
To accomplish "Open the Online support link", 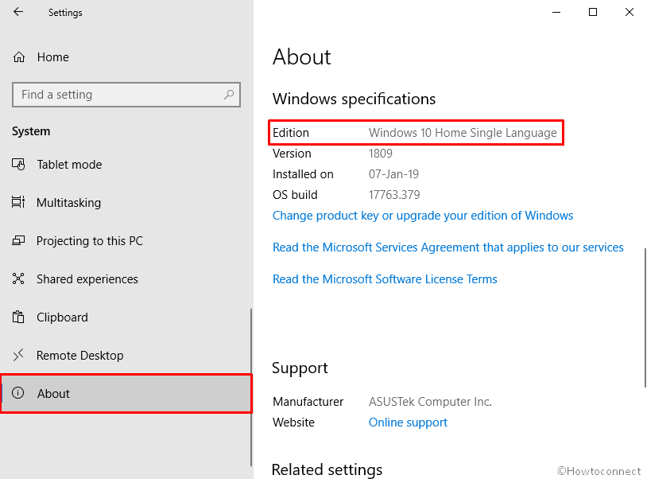I will [x=408, y=423].
